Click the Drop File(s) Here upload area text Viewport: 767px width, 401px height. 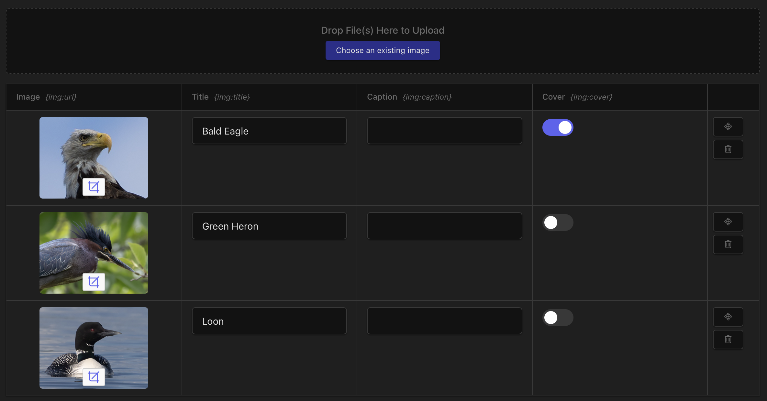[x=383, y=30]
